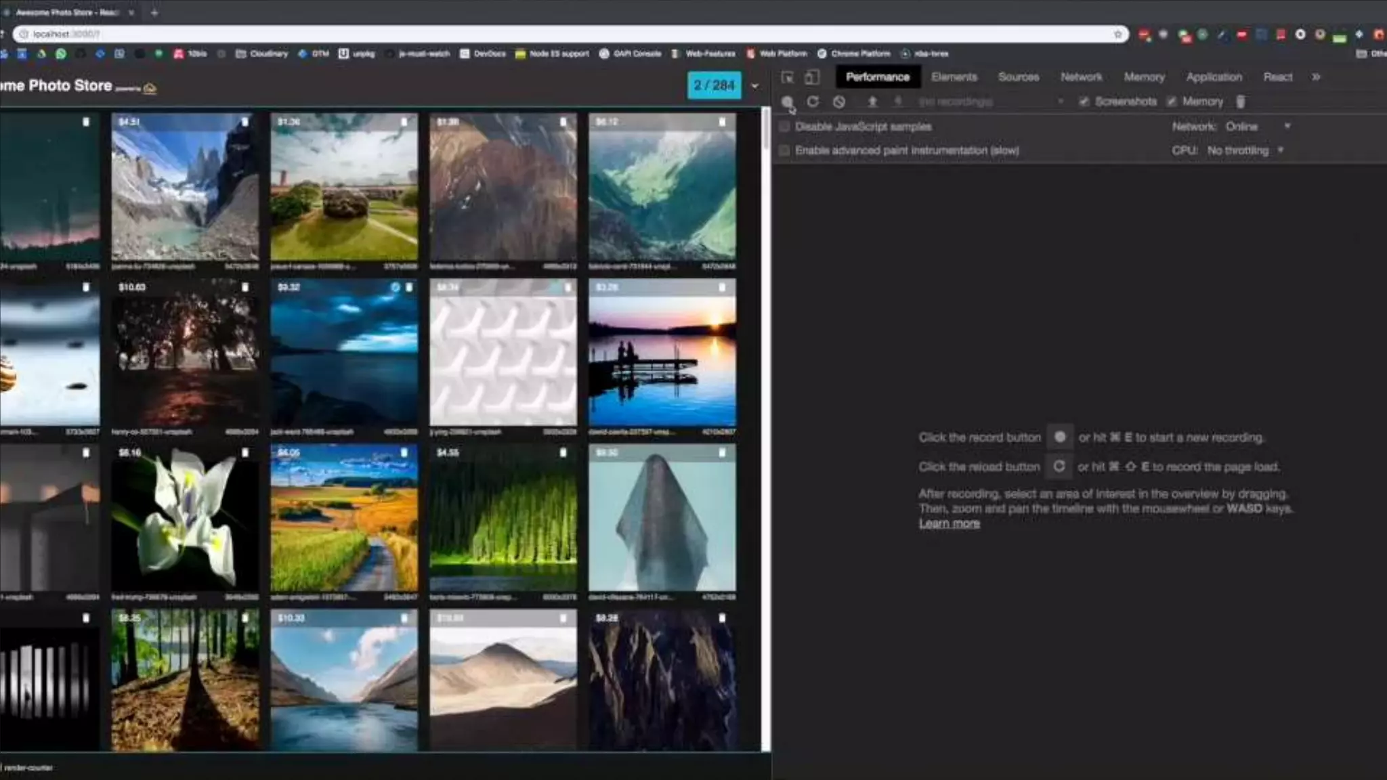1387x780 pixels.
Task: Click the photo grid vertical scrollbar
Action: (766, 429)
